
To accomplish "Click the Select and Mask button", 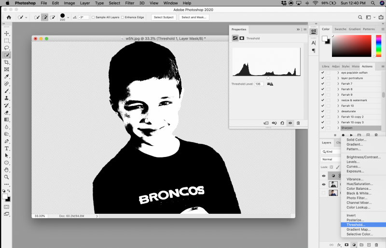I will point(194,17).
